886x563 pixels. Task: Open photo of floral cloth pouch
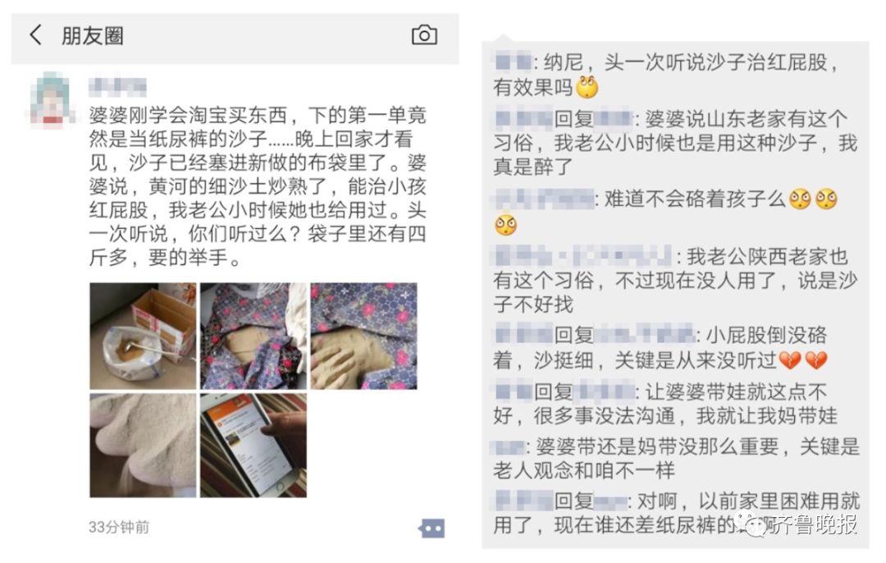tap(253, 336)
